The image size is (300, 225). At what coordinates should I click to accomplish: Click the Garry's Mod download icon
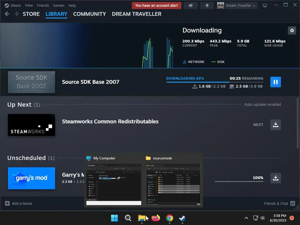coord(275,178)
